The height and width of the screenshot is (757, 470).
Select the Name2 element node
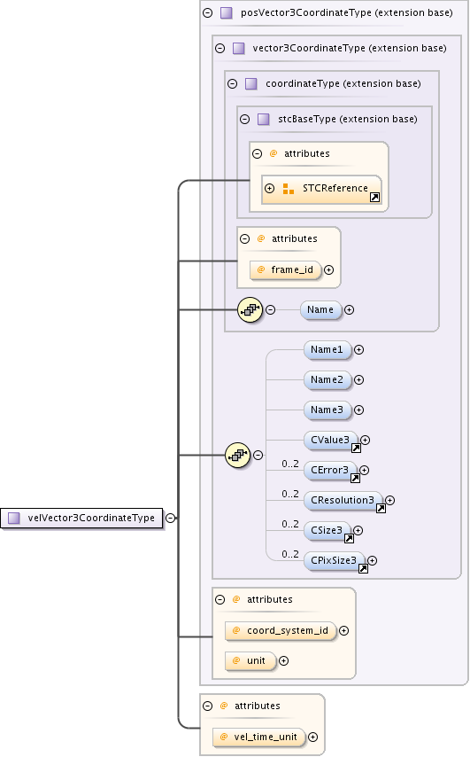pyautogui.click(x=327, y=380)
